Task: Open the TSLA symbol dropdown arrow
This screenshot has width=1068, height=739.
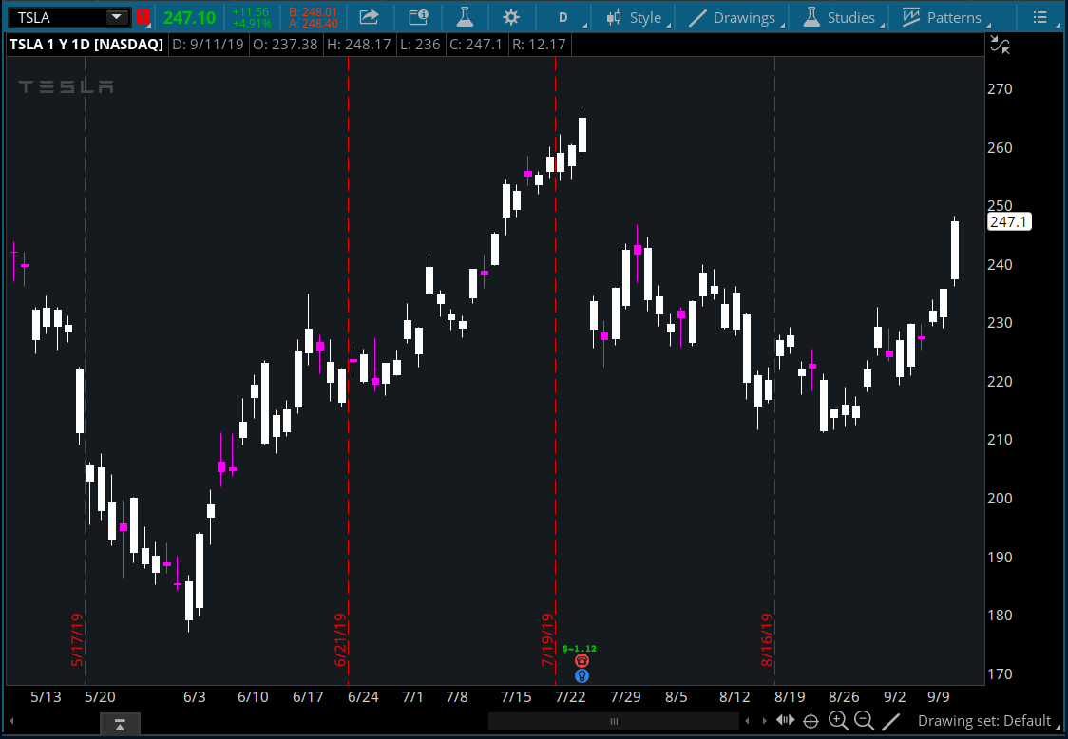Action: 116,17
